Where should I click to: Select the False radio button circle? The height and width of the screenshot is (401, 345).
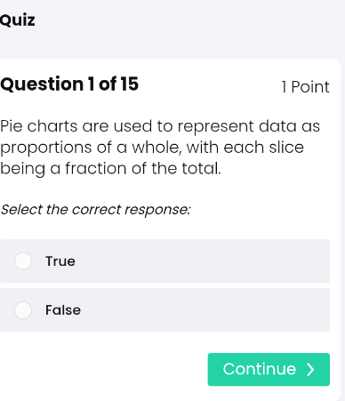pyautogui.click(x=23, y=310)
